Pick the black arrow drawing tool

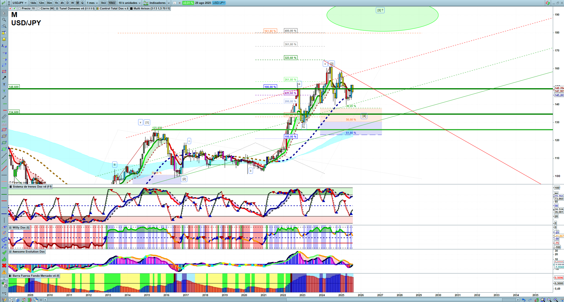coord(4,78)
